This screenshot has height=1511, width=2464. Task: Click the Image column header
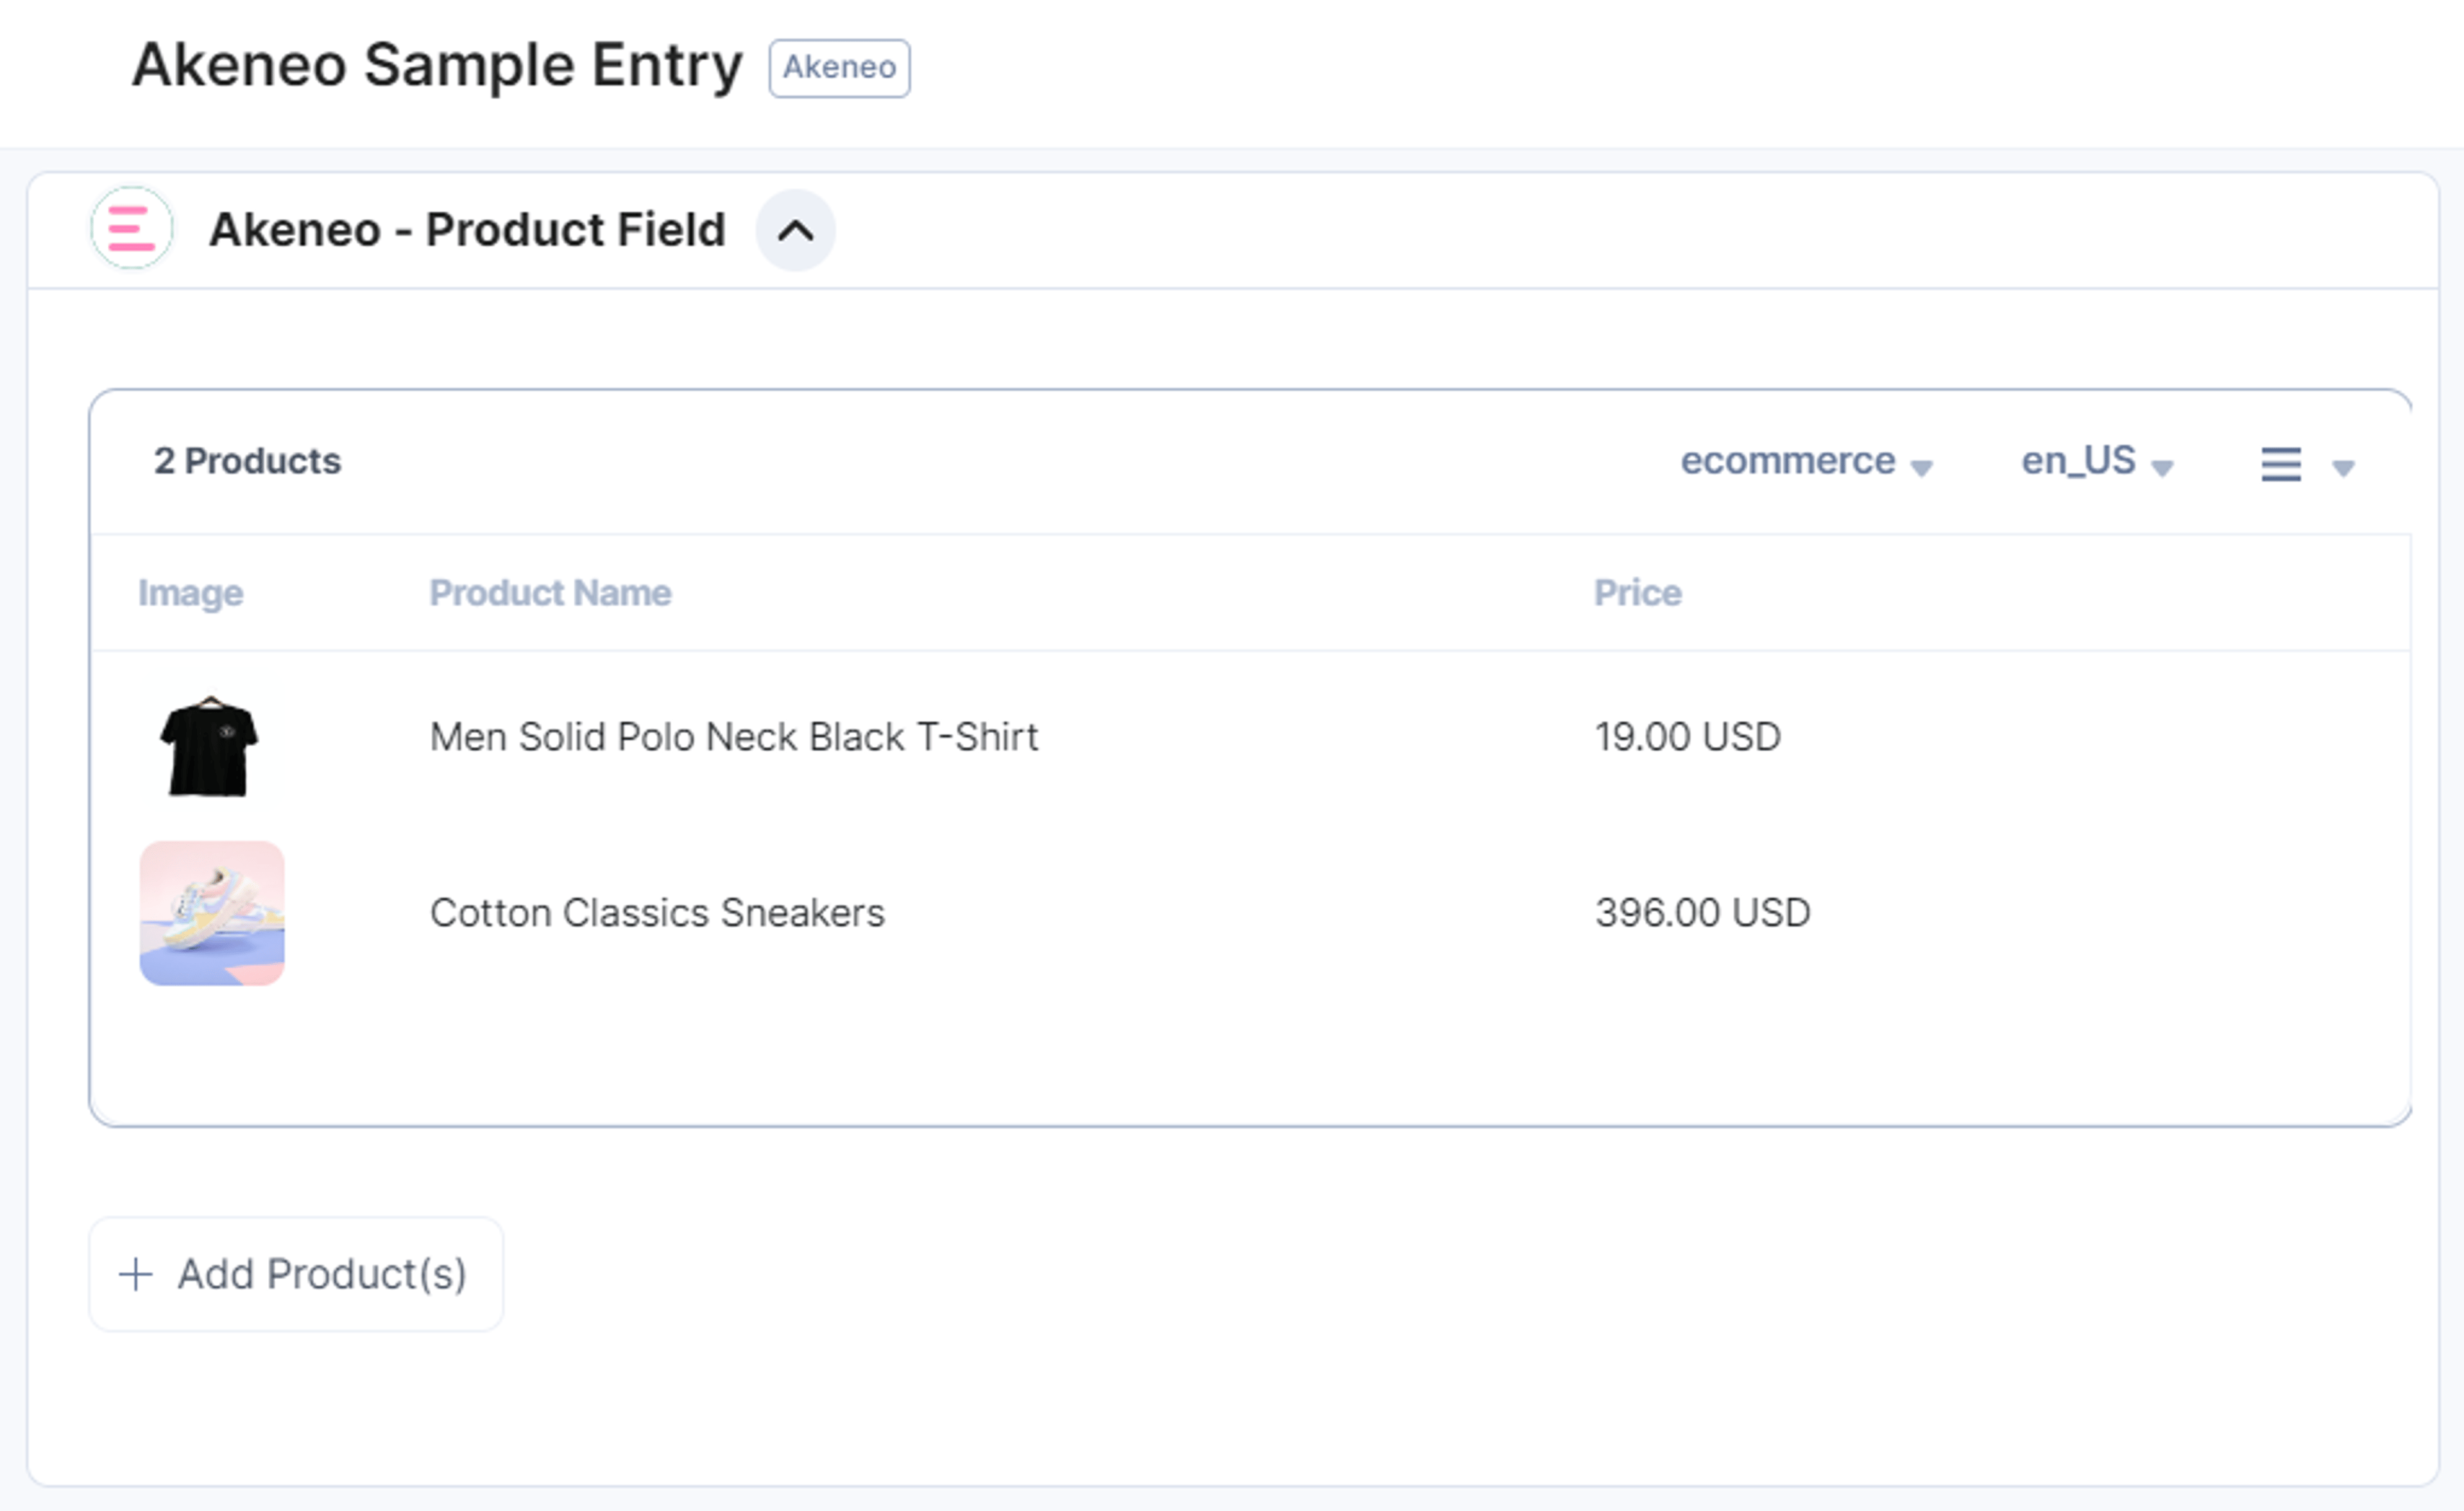[190, 593]
